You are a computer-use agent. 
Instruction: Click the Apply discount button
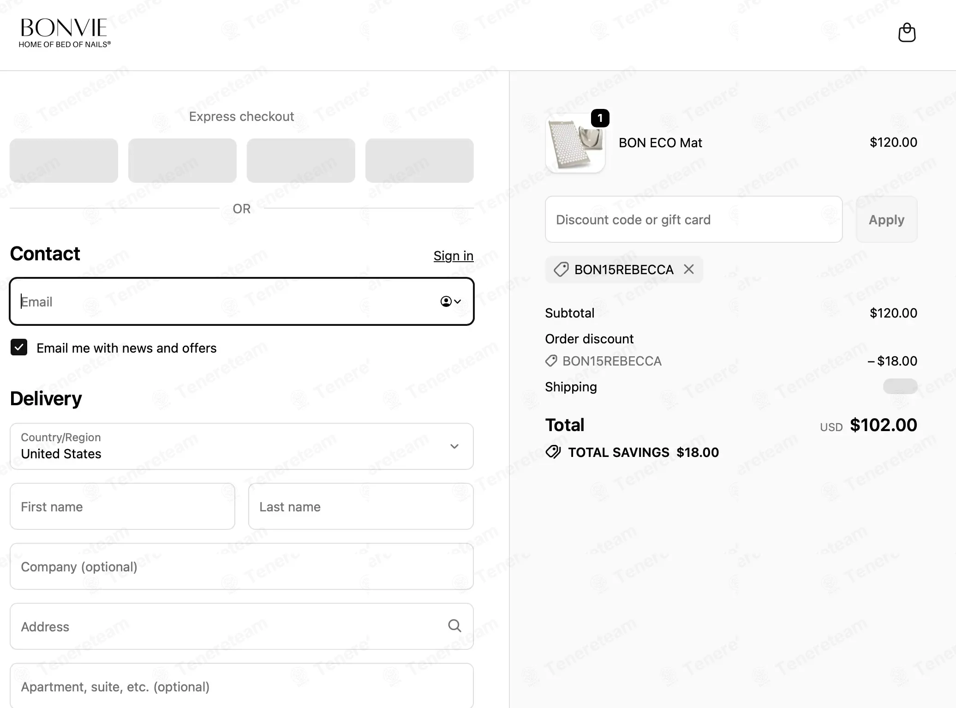tap(886, 219)
